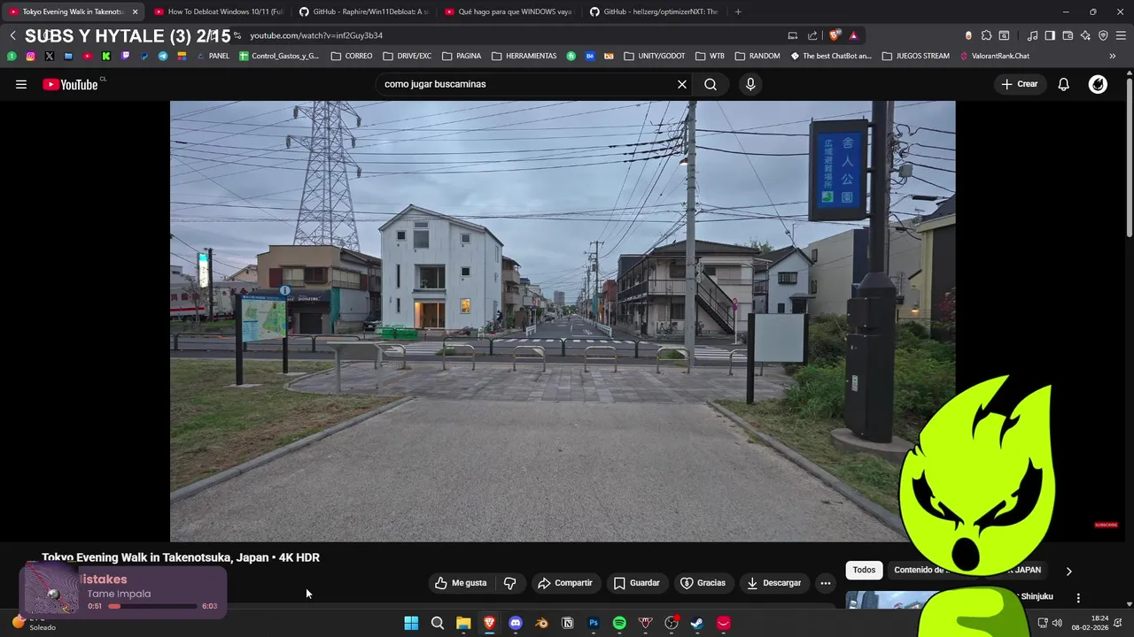Screen dimensions: 1134x637
Task: Expand the JUEGOS STREAM bookmarks folder
Action: coord(916,56)
